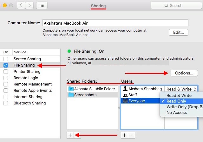Show all preferences via the grid icon
The image size is (203, 142).
tap(42, 5)
